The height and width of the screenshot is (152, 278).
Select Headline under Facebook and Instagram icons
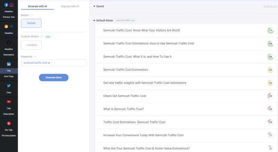pyautogui.click(x=9, y=11)
